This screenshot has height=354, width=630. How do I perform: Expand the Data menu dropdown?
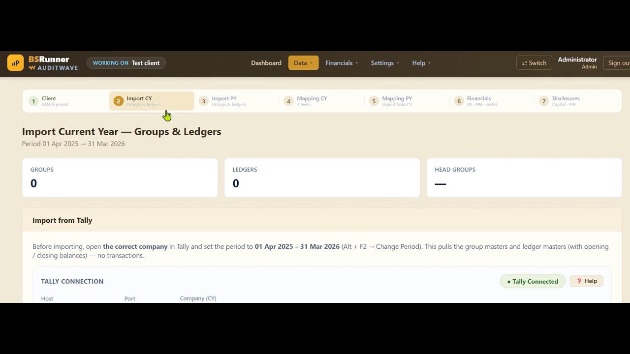tap(303, 63)
